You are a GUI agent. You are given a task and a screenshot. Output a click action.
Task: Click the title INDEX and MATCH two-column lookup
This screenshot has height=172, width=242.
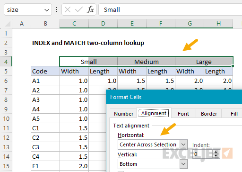[x=88, y=43]
